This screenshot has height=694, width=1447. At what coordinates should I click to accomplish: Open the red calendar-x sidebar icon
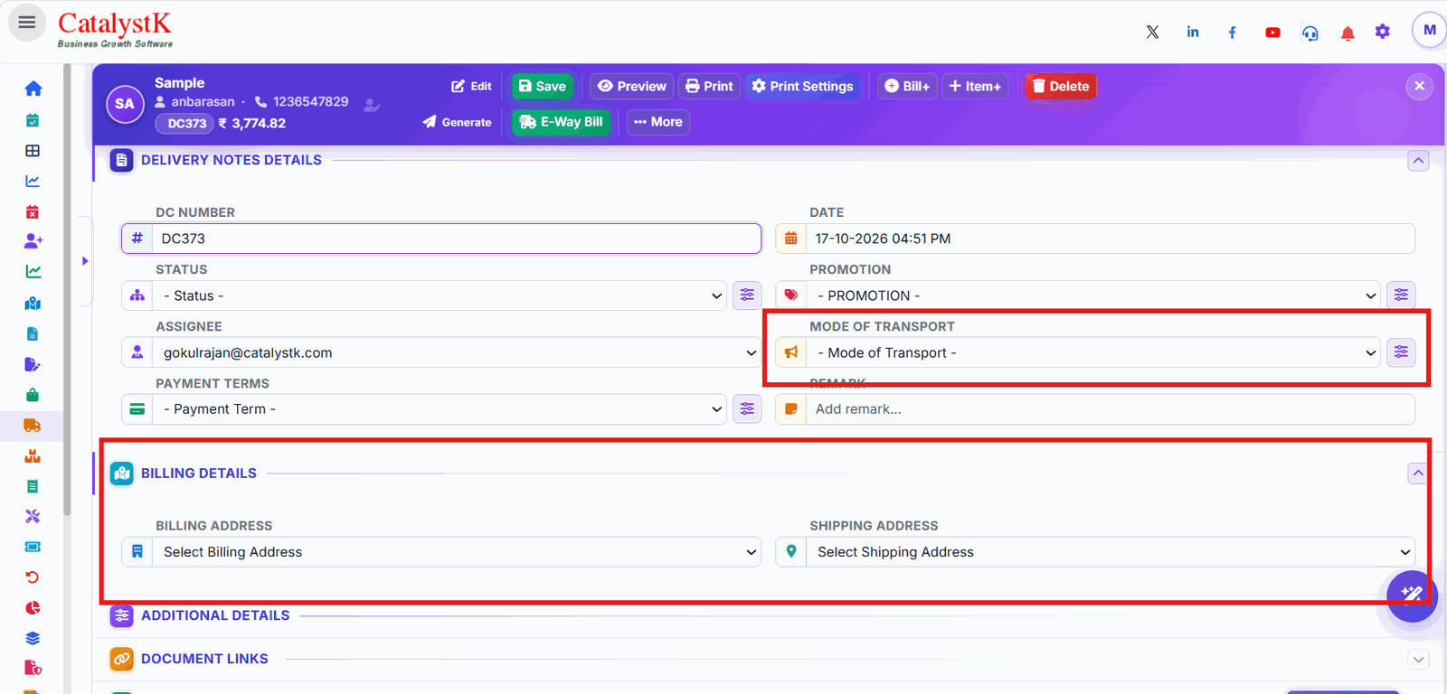pyautogui.click(x=33, y=211)
